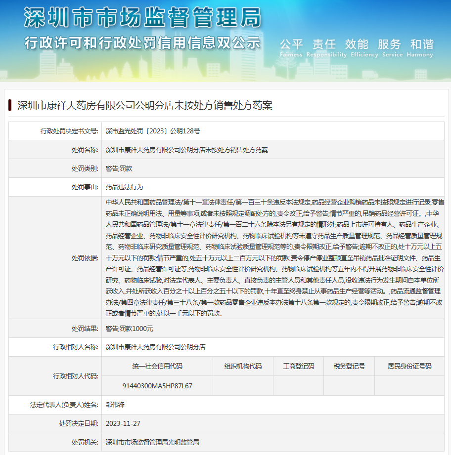
Task: Click the 组织机构代码 column header
Action: coord(243,366)
